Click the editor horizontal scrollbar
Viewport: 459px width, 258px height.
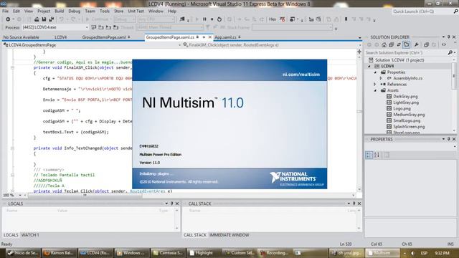[189, 195]
